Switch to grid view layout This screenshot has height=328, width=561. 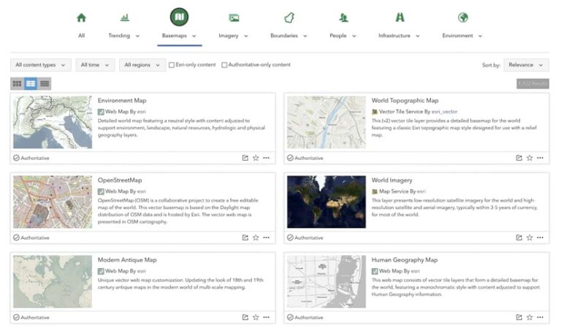(x=17, y=84)
